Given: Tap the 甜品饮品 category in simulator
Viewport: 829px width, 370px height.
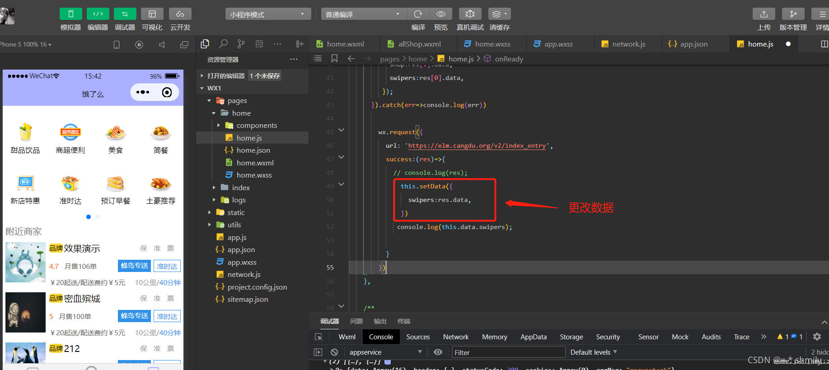Looking at the screenshot, I should pyautogui.click(x=25, y=139).
